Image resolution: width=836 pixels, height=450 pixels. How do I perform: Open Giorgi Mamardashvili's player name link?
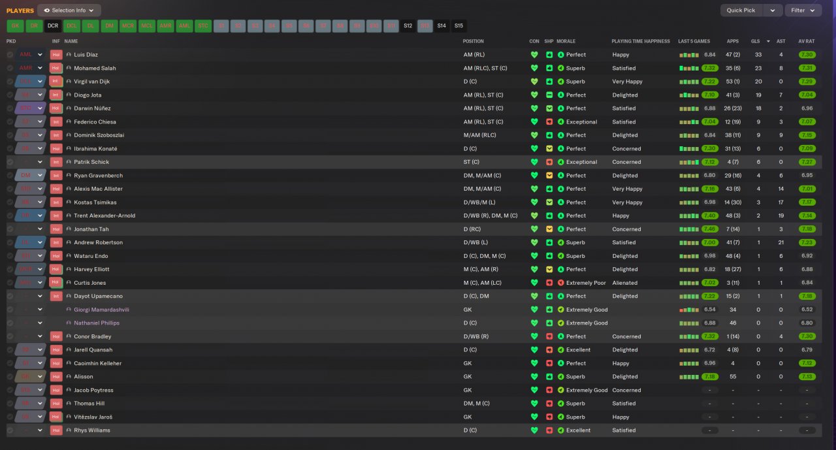(101, 310)
